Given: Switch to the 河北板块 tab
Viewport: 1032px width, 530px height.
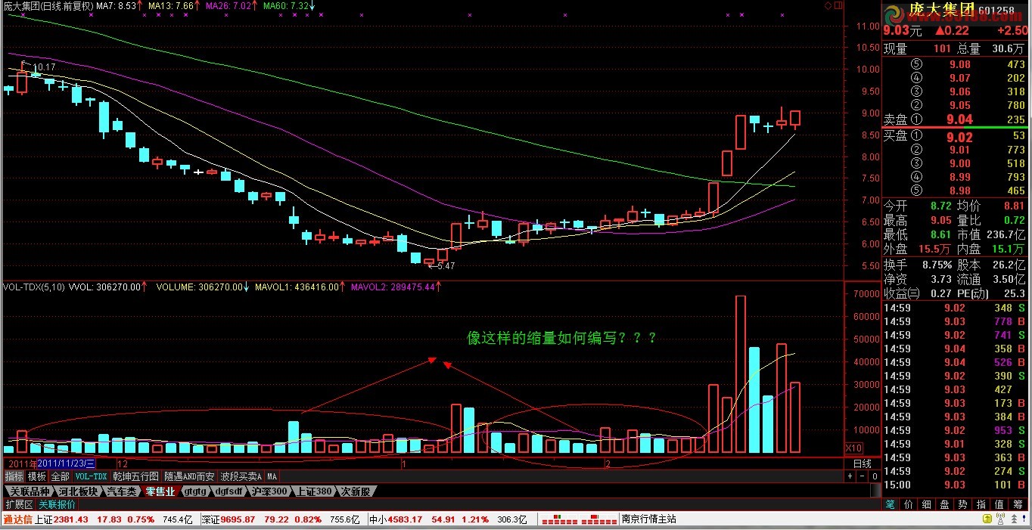Looking at the screenshot, I should (x=79, y=491).
